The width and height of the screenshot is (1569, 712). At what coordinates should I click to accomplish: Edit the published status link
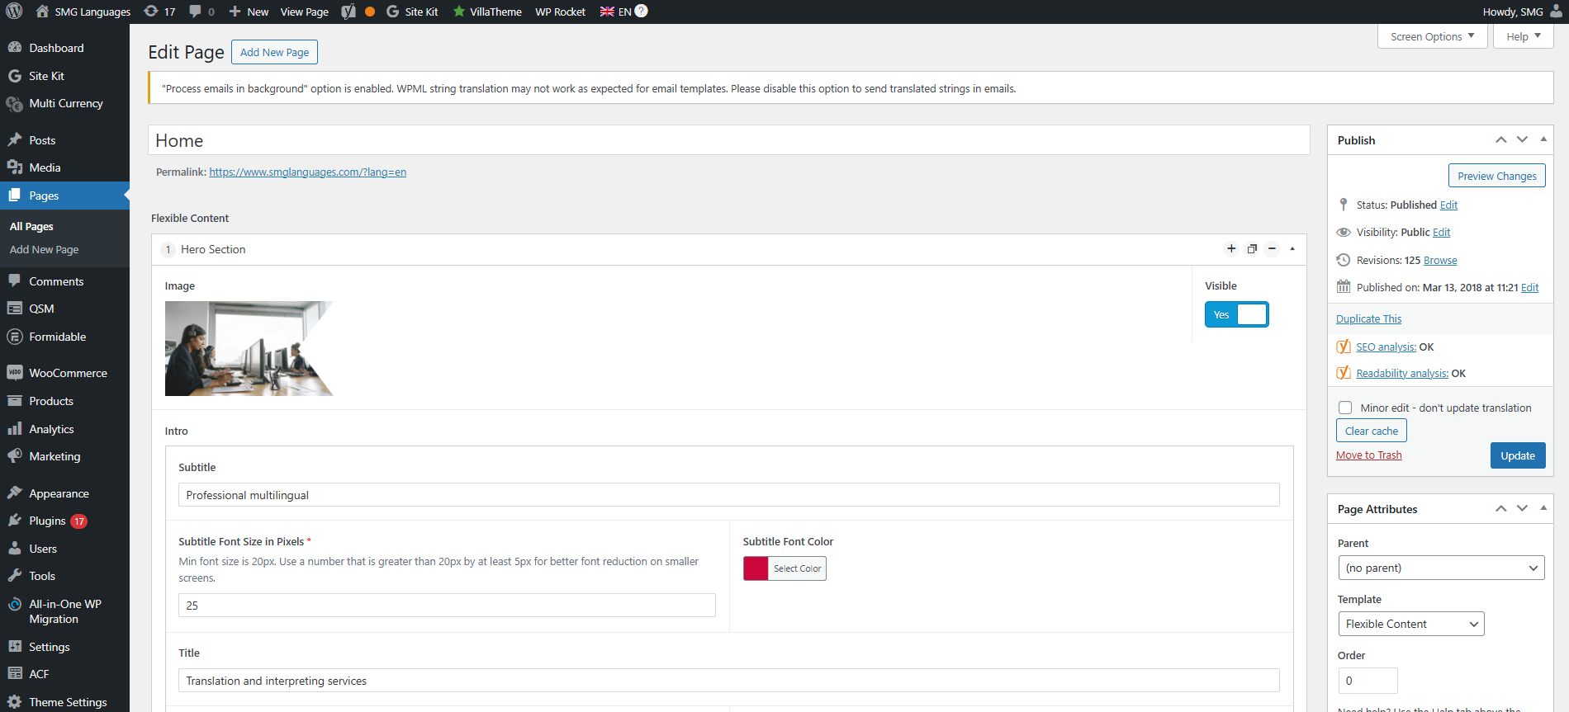[1448, 205]
